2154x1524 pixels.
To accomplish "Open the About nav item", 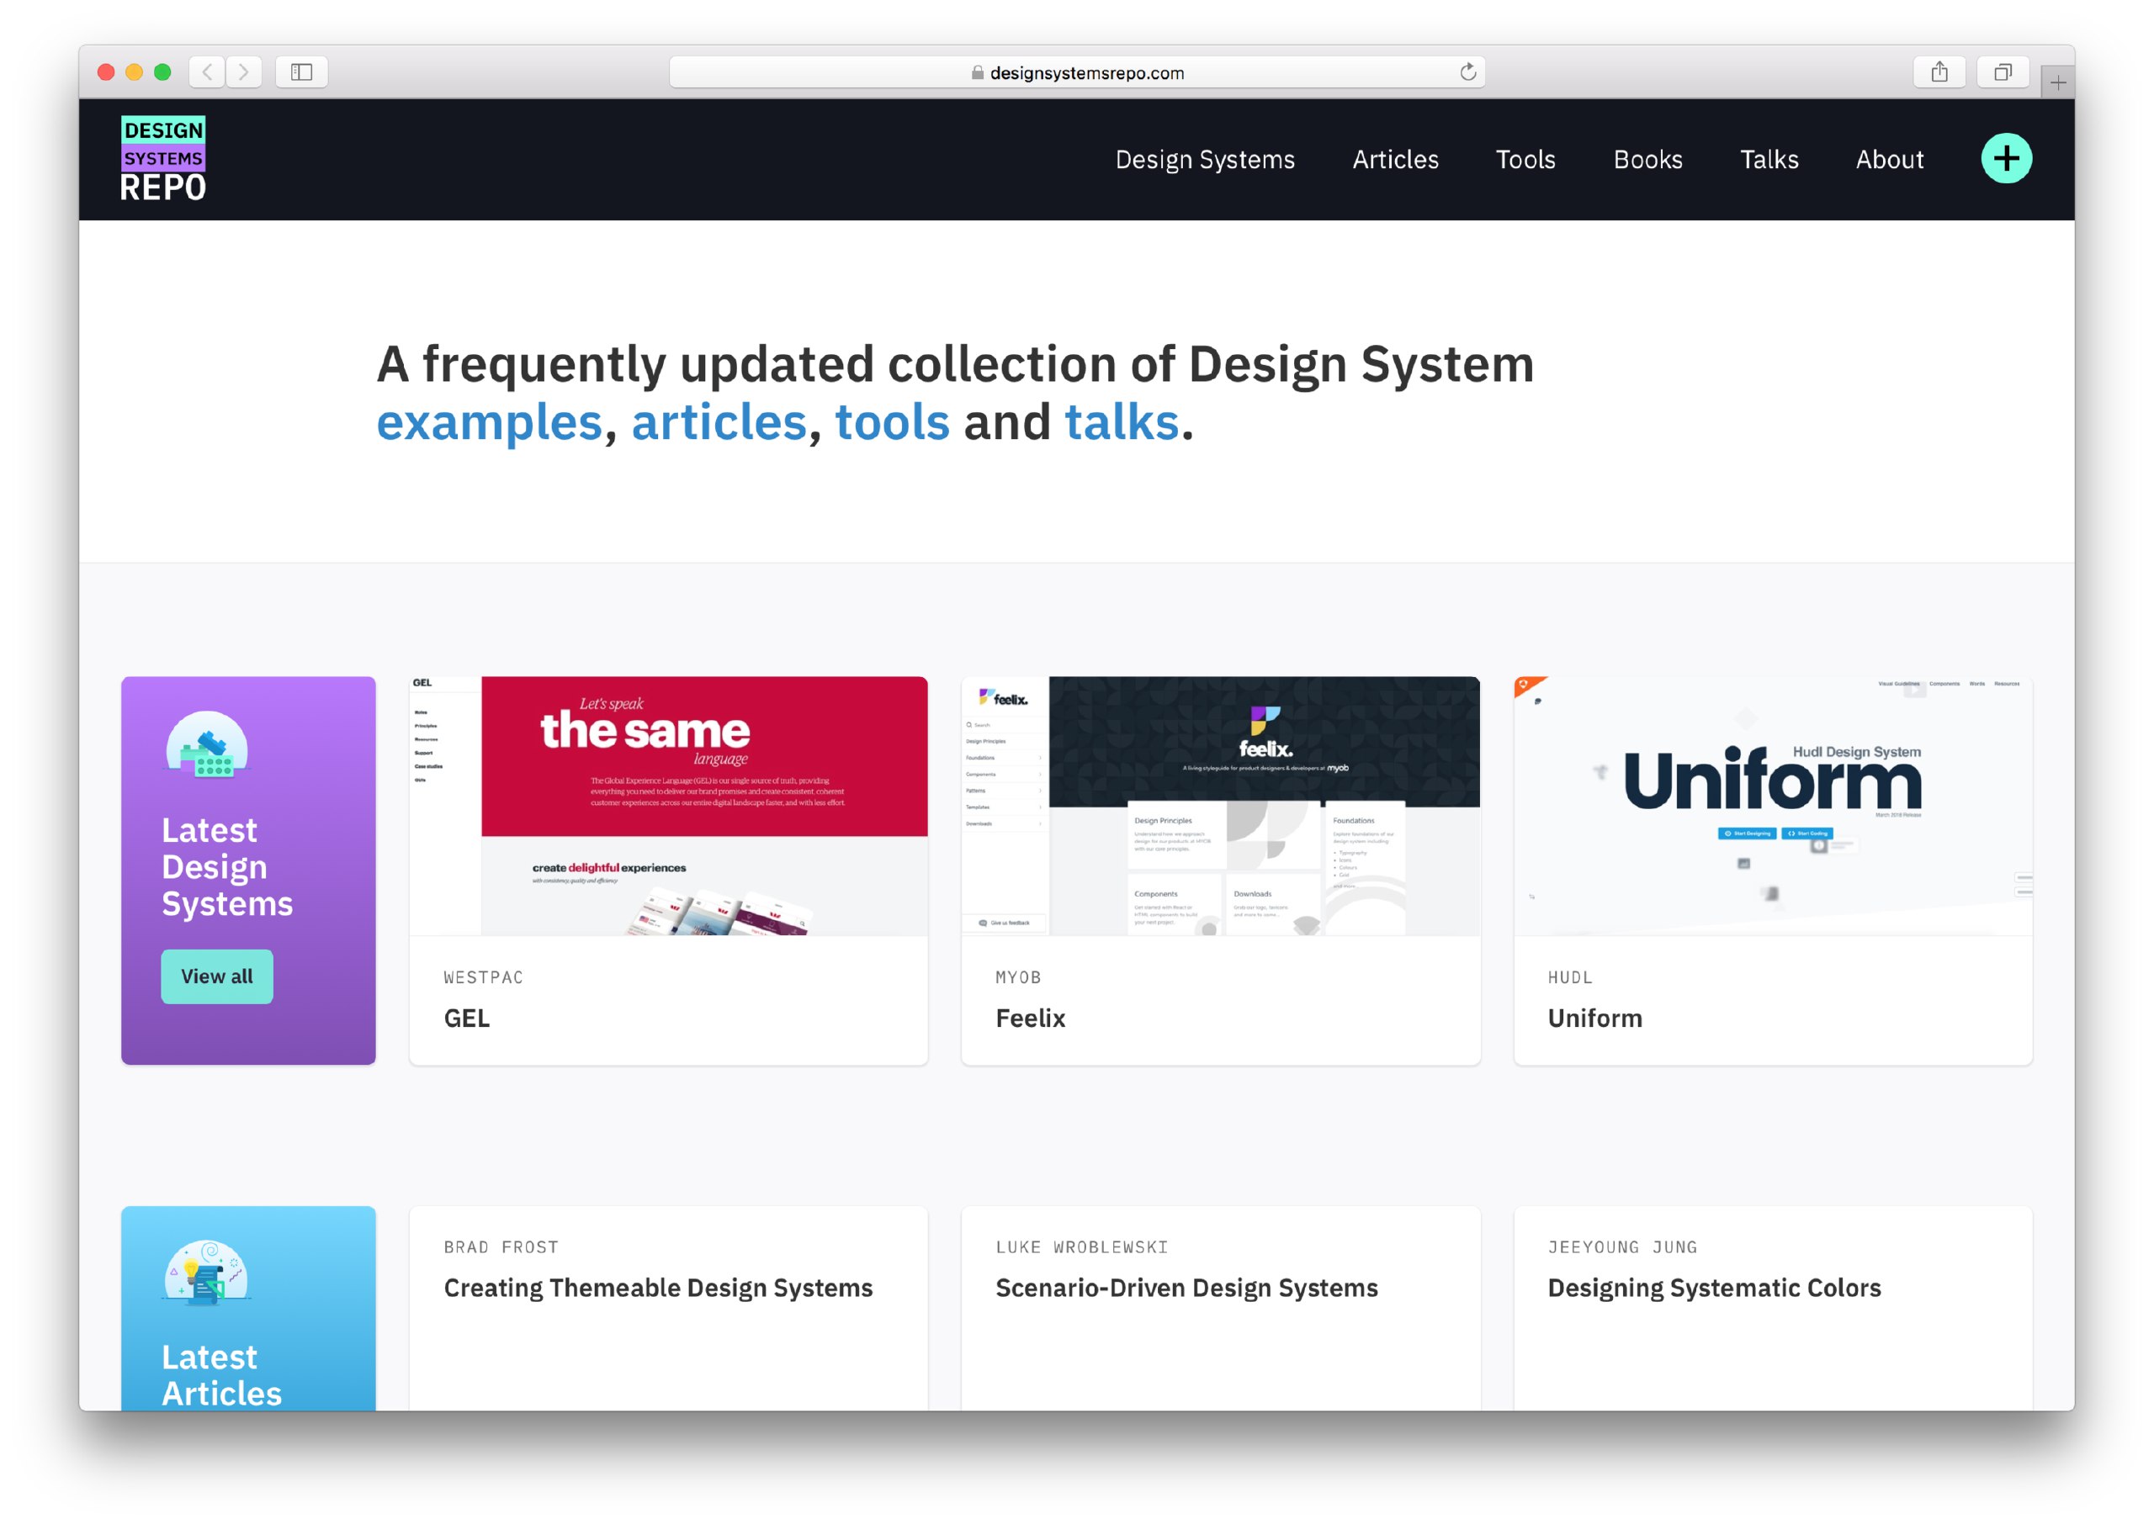I will [1889, 160].
